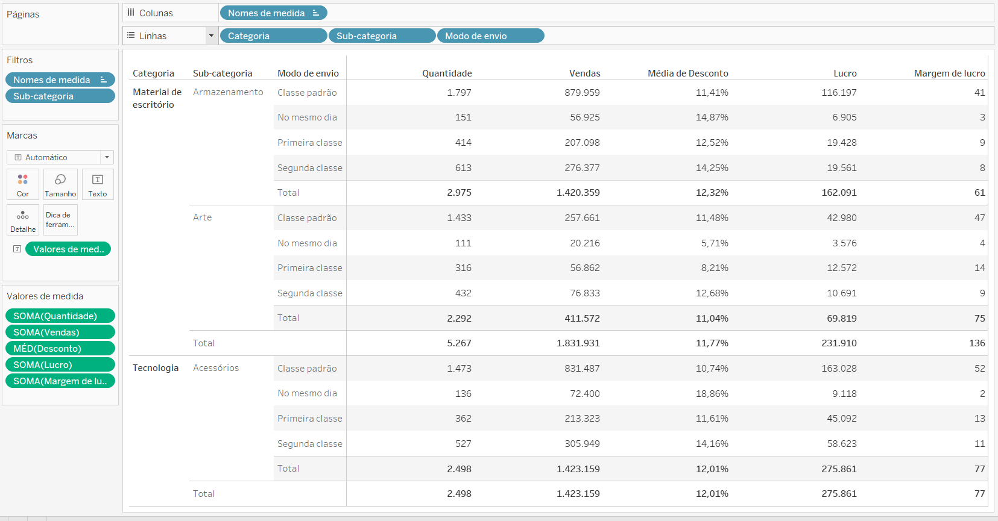Select the Valores de med.. marks pill
Screen dimensions: 998x521
click(x=68, y=249)
